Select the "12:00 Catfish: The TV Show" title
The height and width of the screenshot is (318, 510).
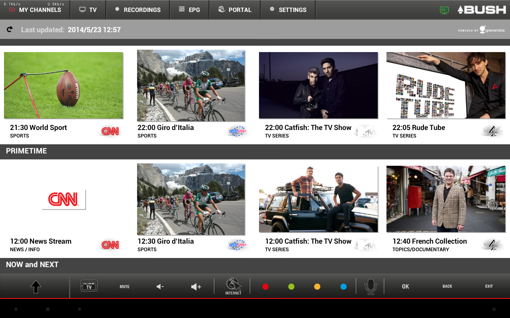(x=308, y=241)
